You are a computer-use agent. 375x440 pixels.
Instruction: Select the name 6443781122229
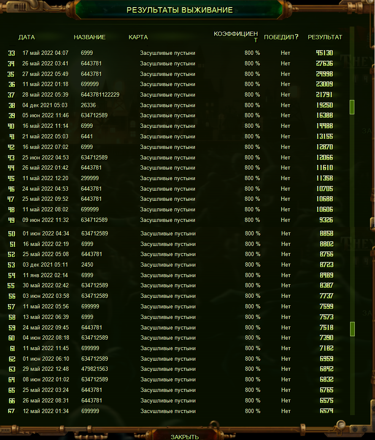coord(100,94)
